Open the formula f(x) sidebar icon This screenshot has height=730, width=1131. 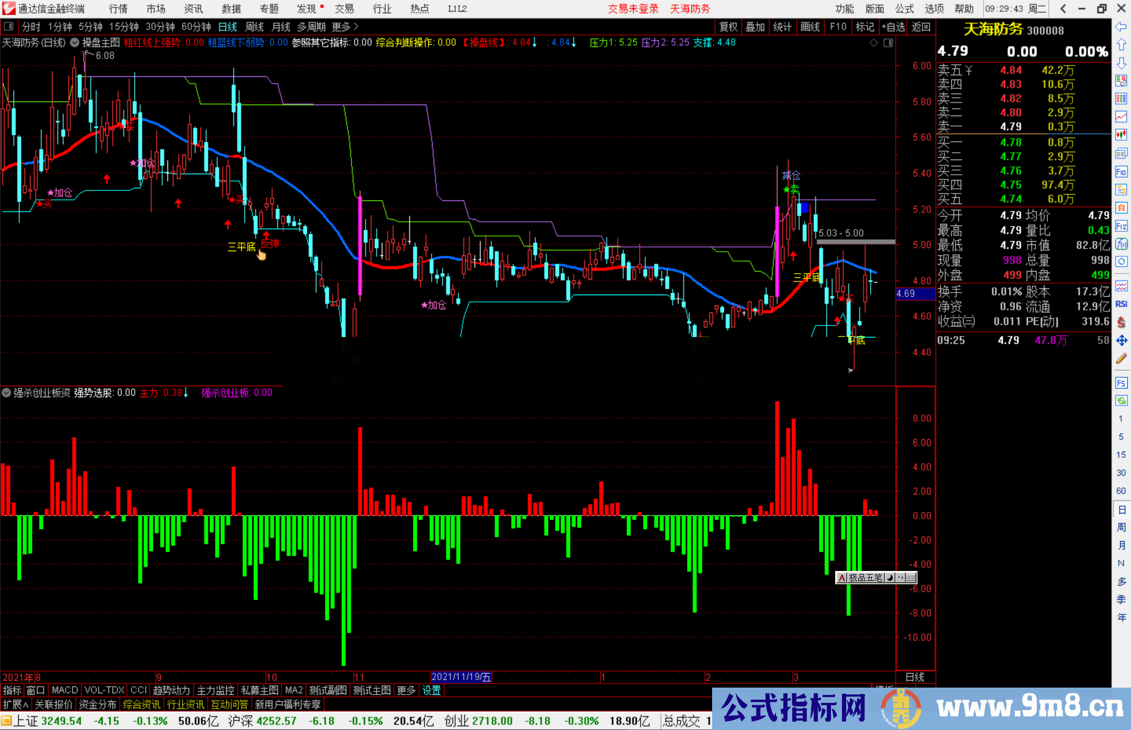[x=1121, y=244]
